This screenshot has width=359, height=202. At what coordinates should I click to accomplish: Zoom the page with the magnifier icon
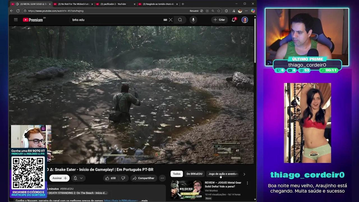[213, 11]
